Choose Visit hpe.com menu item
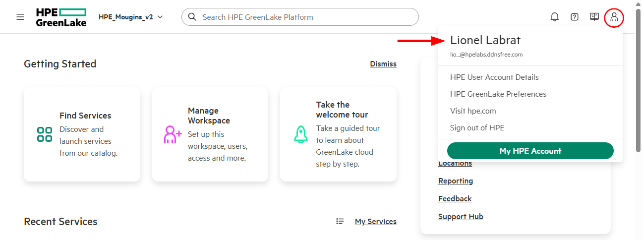Viewport: 642px width, 240px height. tap(473, 111)
